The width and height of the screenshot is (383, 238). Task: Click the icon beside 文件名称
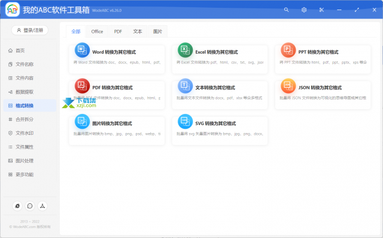point(10,64)
